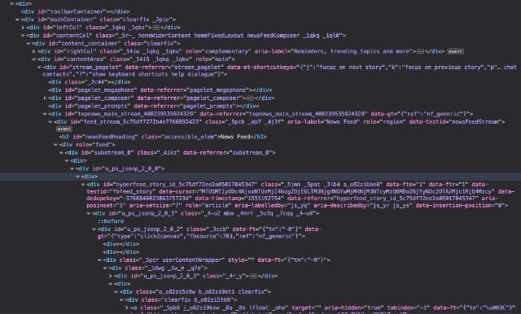This screenshot has width=521, height=314.
Task: Collapse the clearfix b_o82zi5tb9 div node
Action: pos(121,300)
